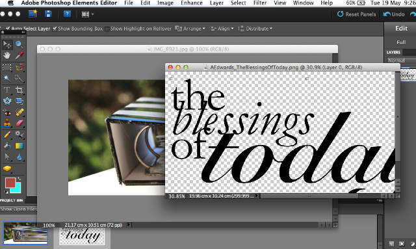Open Show Open Files dropdown in Project Bin
Screen dimensions: 416x249
(18, 209)
